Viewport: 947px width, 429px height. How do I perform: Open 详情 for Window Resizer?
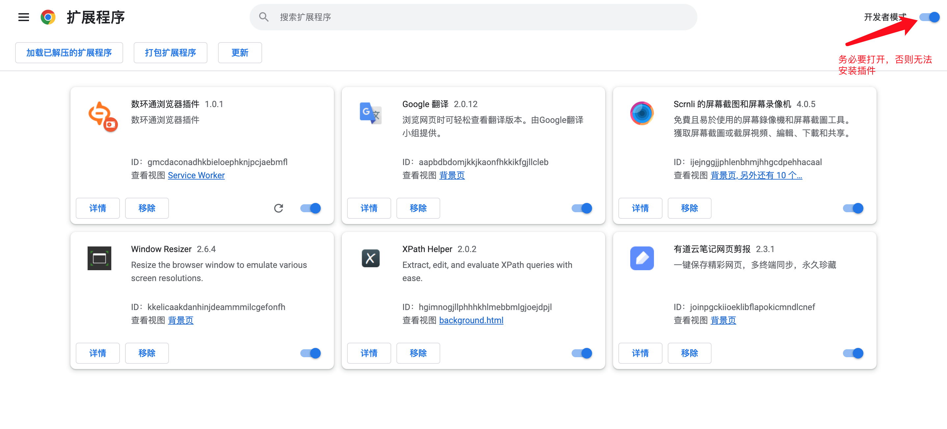pos(98,353)
